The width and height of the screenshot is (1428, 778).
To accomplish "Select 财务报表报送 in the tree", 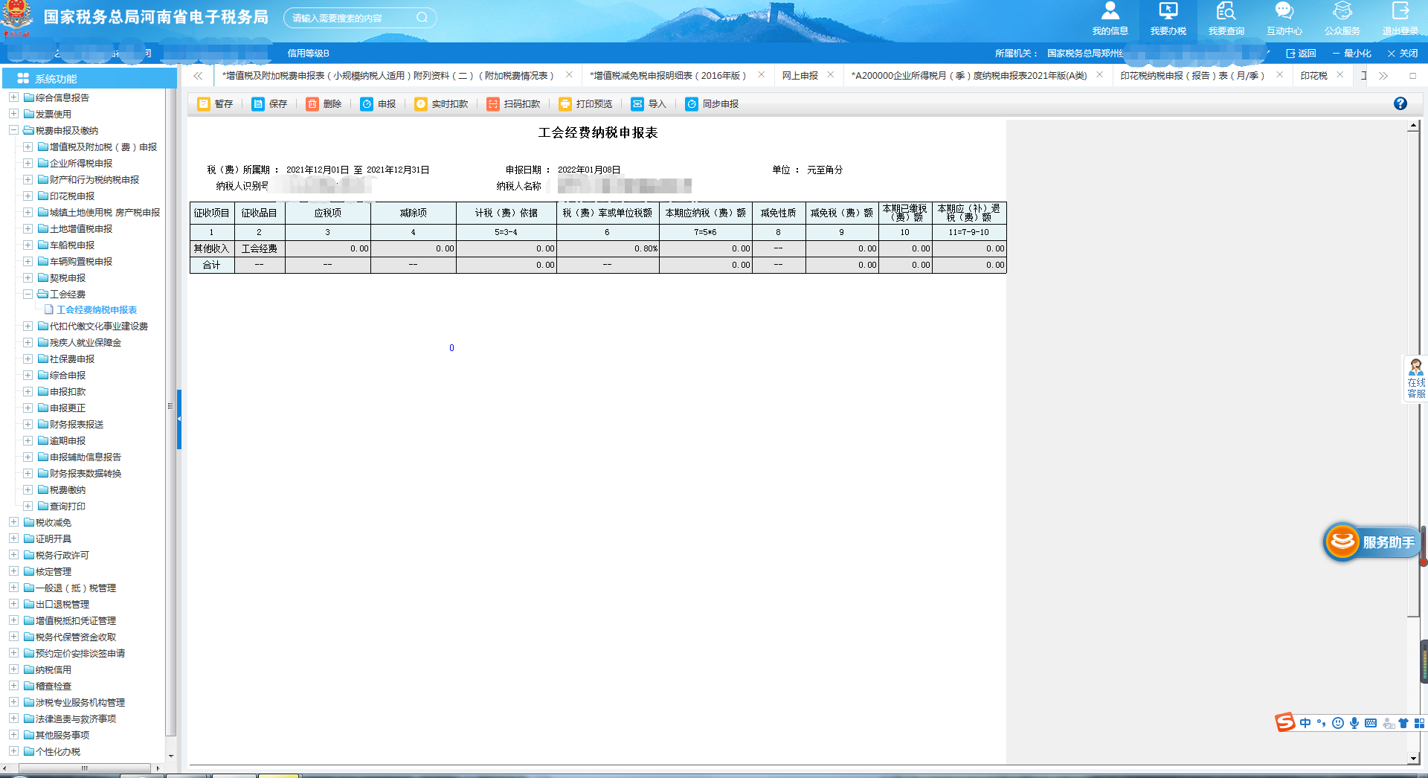I will (x=77, y=424).
